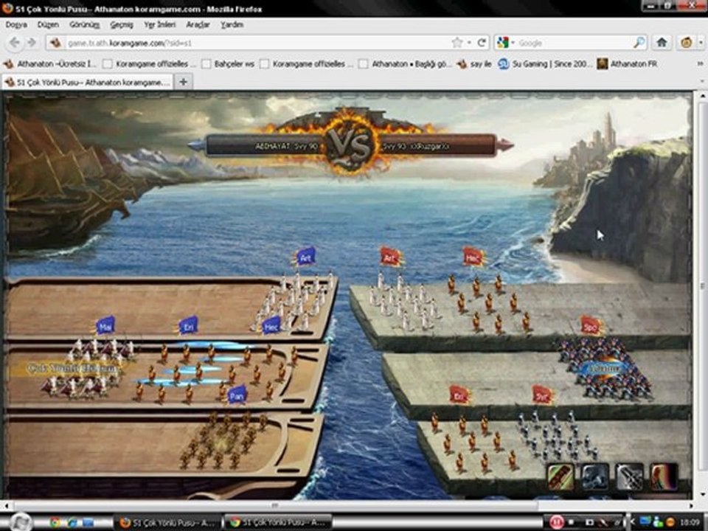708x531 pixels.
Task: Select the blue Mai flag troop
Action: click(x=105, y=326)
